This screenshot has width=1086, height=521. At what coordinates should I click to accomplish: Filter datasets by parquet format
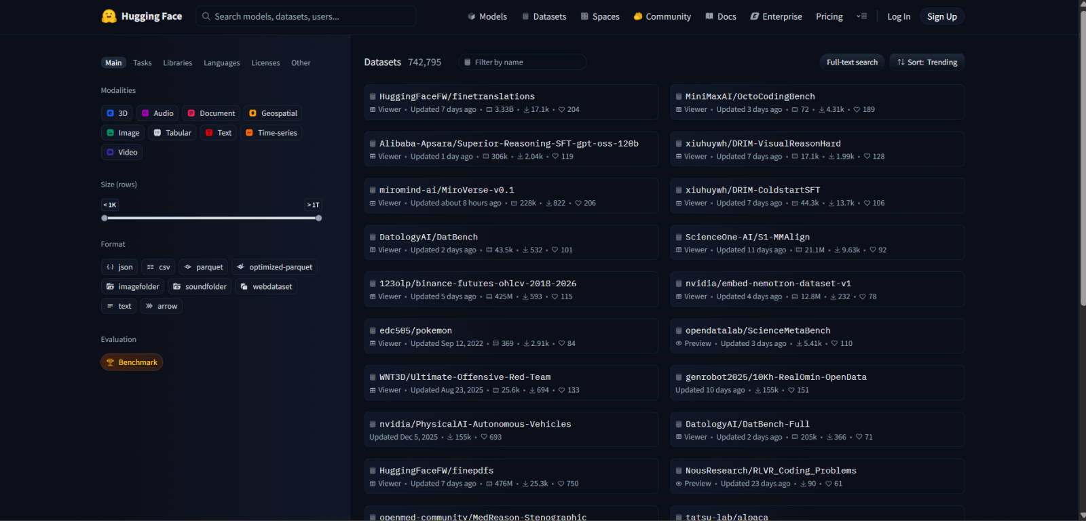(x=203, y=267)
